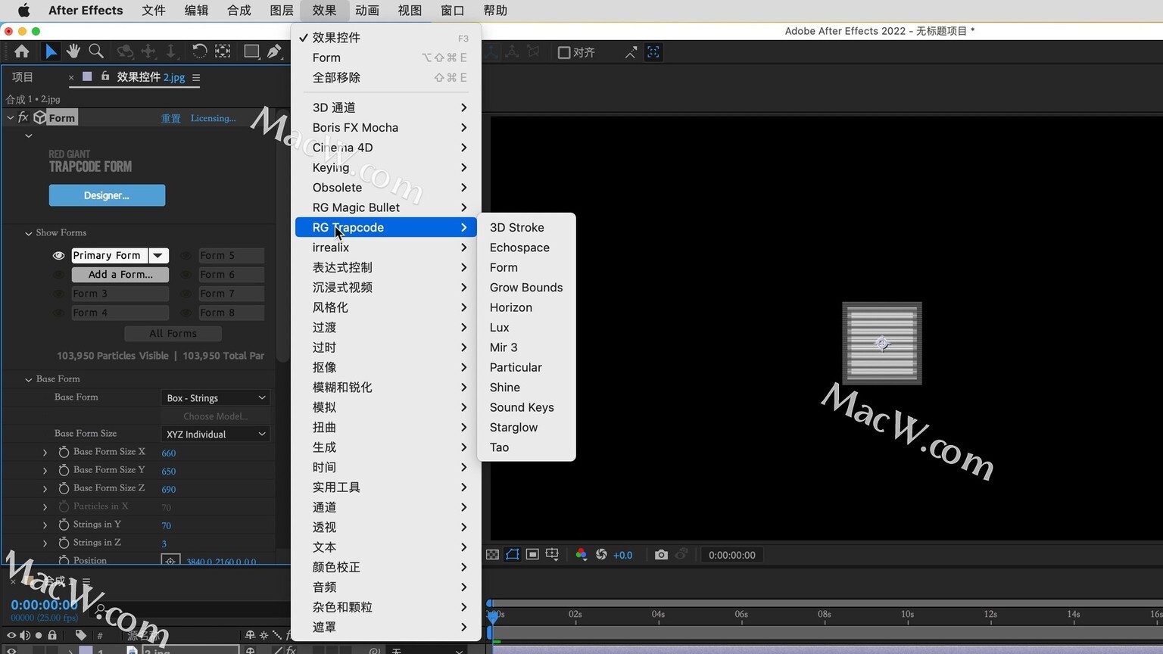Open the grid and guide options
This screenshot has height=654, width=1163.
(x=552, y=555)
